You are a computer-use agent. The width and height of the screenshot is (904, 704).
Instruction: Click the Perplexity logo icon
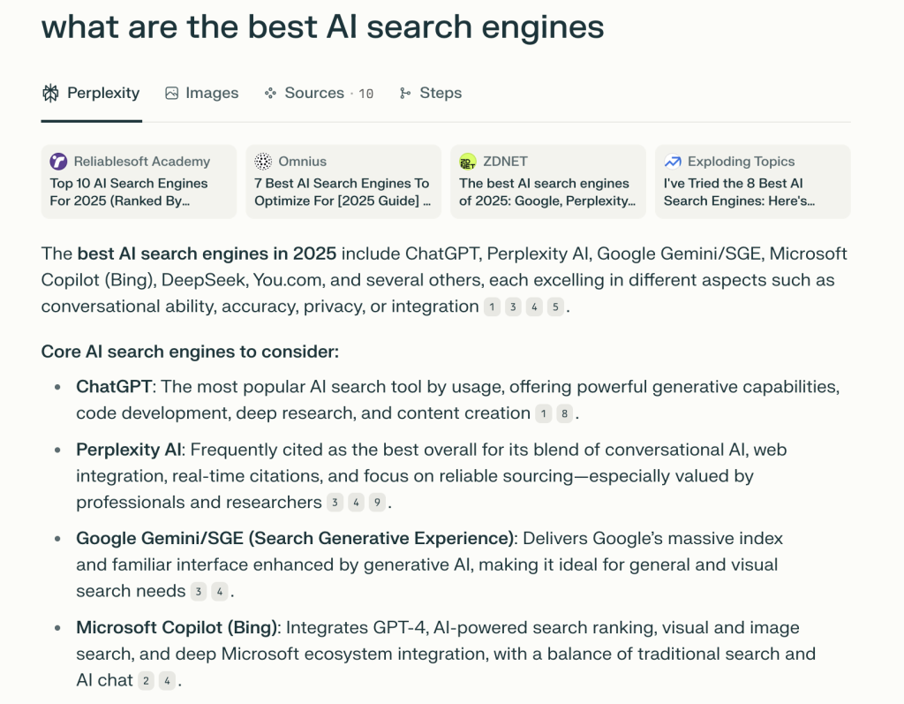click(x=50, y=94)
